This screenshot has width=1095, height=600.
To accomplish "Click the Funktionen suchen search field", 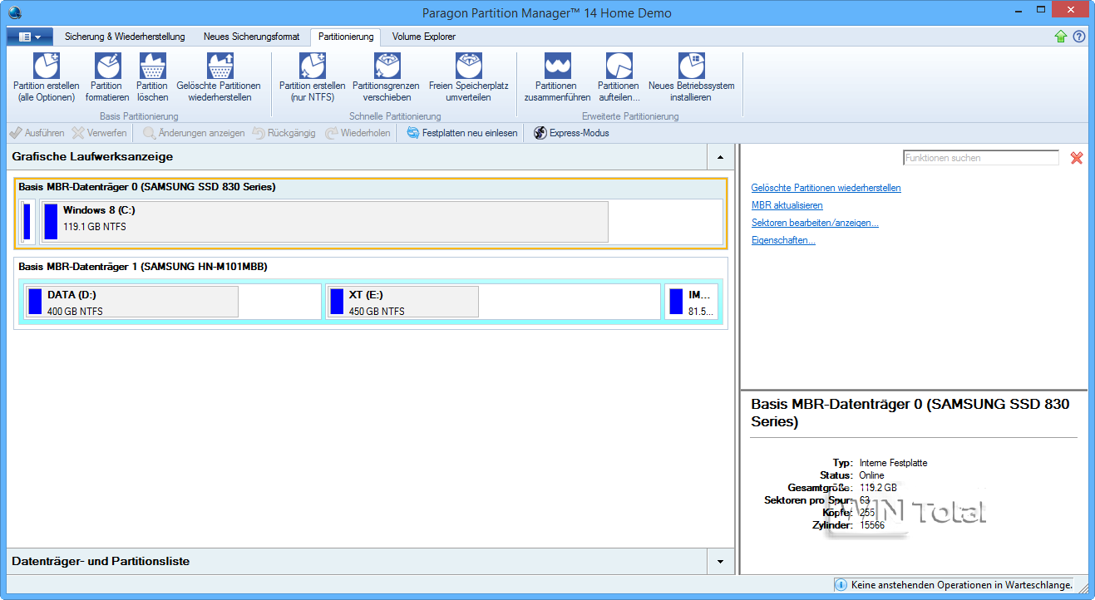I will [980, 158].
